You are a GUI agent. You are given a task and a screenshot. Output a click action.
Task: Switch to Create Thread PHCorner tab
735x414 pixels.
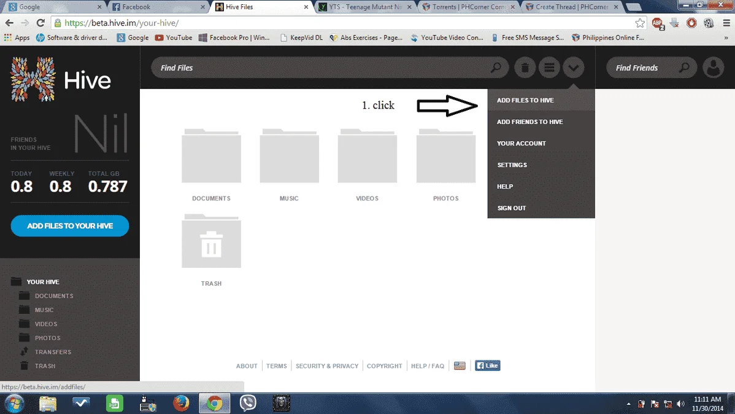[572, 7]
